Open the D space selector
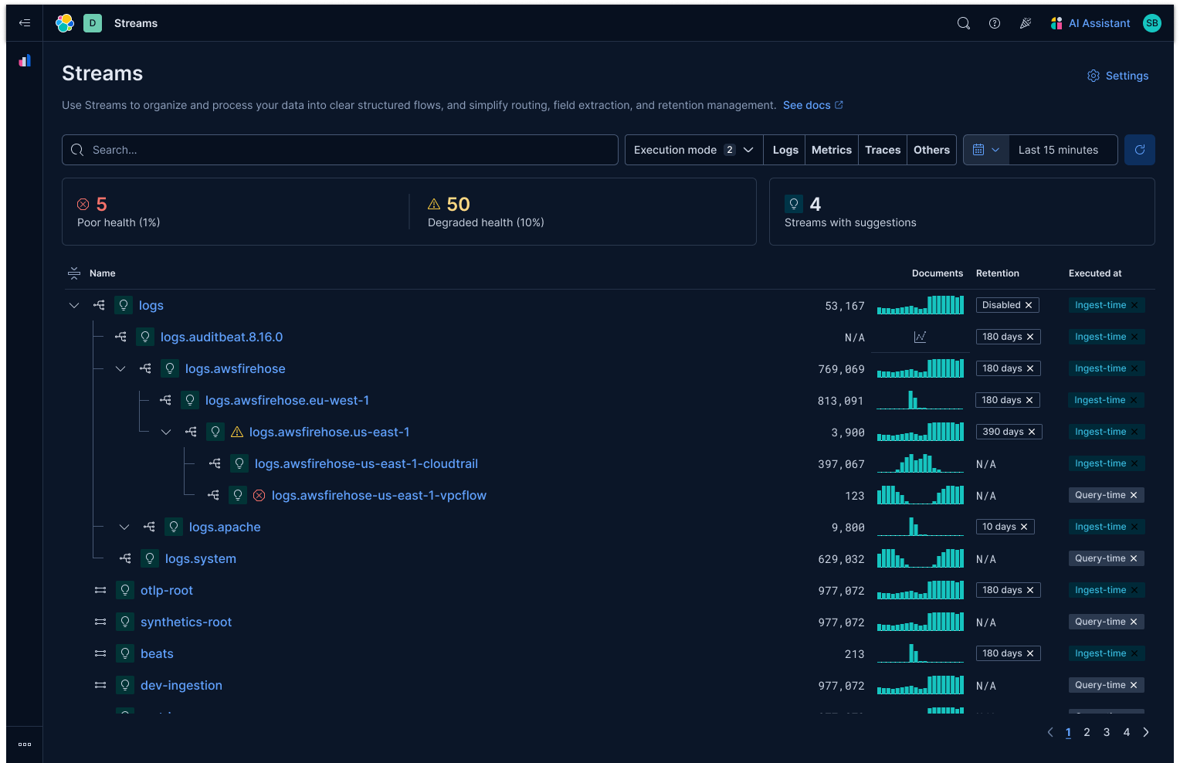The width and height of the screenshot is (1180, 763). coord(93,23)
